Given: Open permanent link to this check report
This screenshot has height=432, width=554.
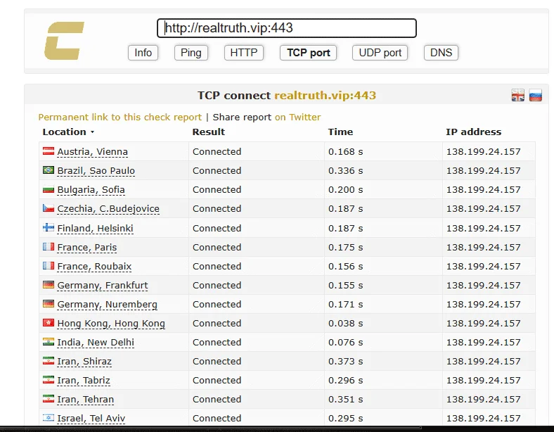Looking at the screenshot, I should coord(120,117).
